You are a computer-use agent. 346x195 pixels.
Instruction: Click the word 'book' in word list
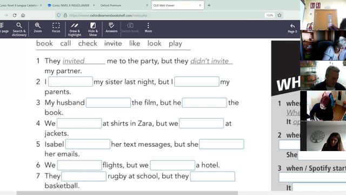(x=44, y=43)
